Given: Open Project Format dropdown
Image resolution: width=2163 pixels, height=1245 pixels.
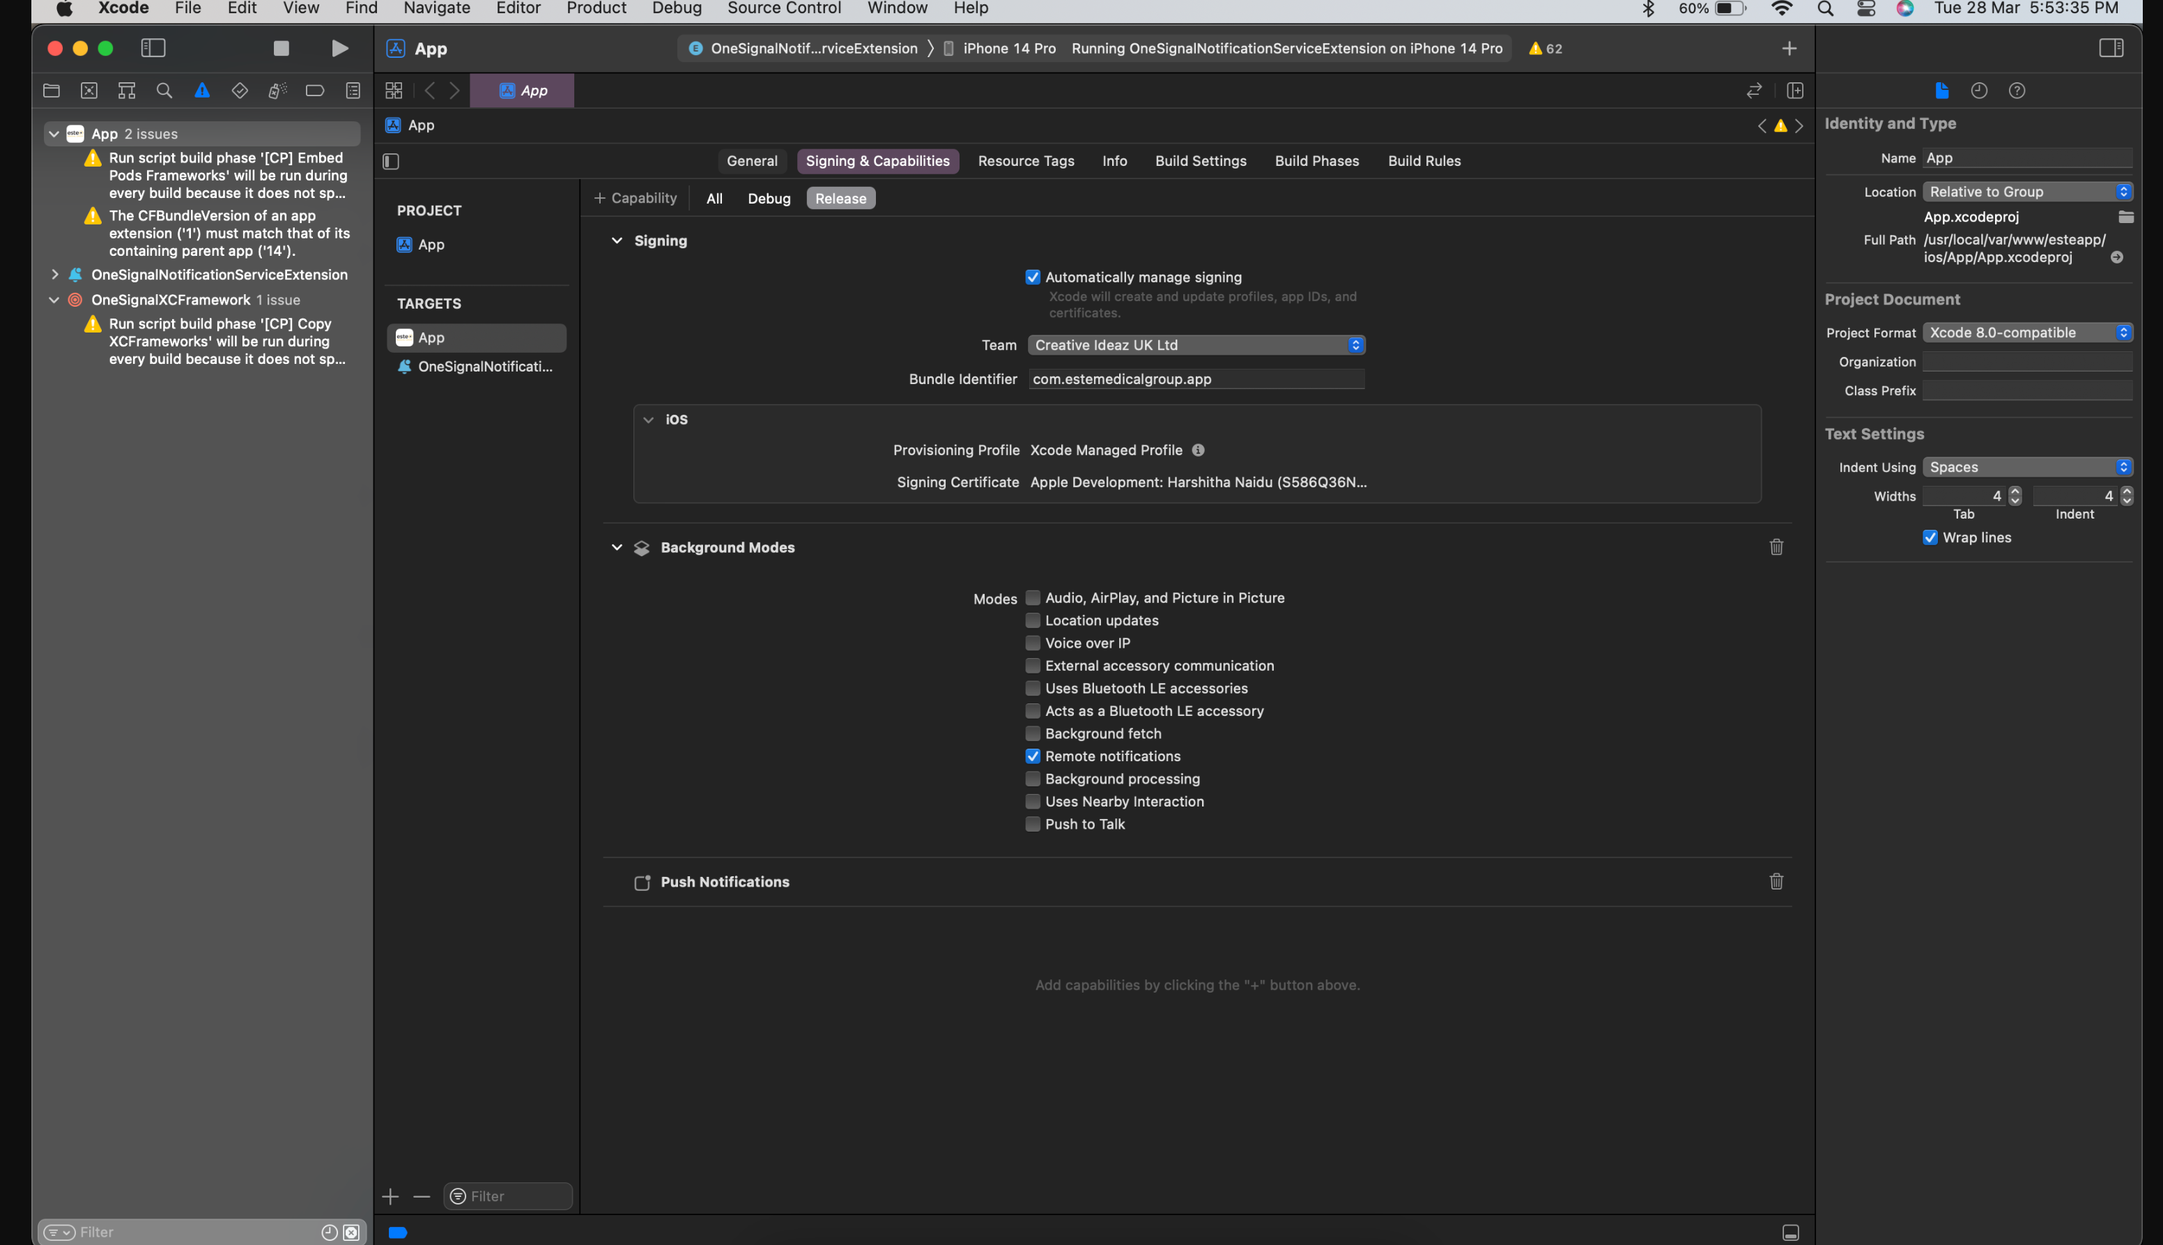Looking at the screenshot, I should pyautogui.click(x=2027, y=333).
